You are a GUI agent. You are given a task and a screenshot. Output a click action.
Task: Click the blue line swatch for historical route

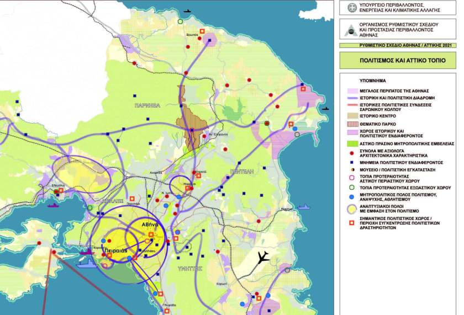click(352, 98)
